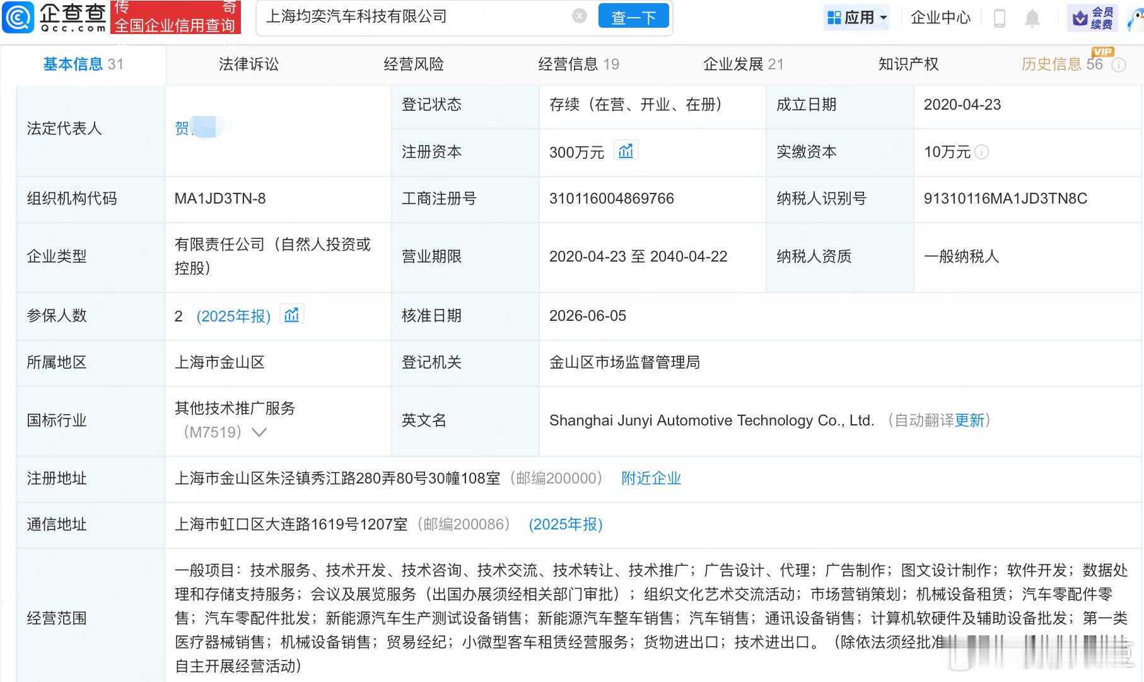Select the 91310116MA1JD3TN8C taxpayer ID text
1144x682 pixels.
pyautogui.click(x=1005, y=199)
